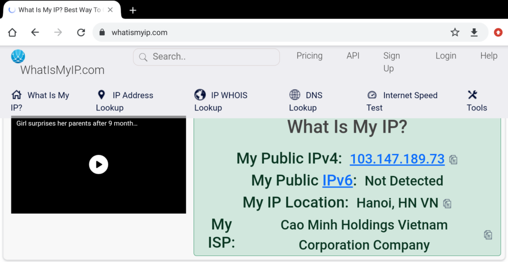Bookmark this page with the star icon
Image resolution: width=508 pixels, height=262 pixels.
tap(455, 32)
